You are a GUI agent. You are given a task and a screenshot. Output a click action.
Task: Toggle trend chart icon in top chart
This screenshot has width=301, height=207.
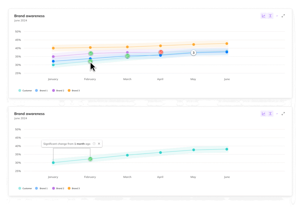click(264, 16)
